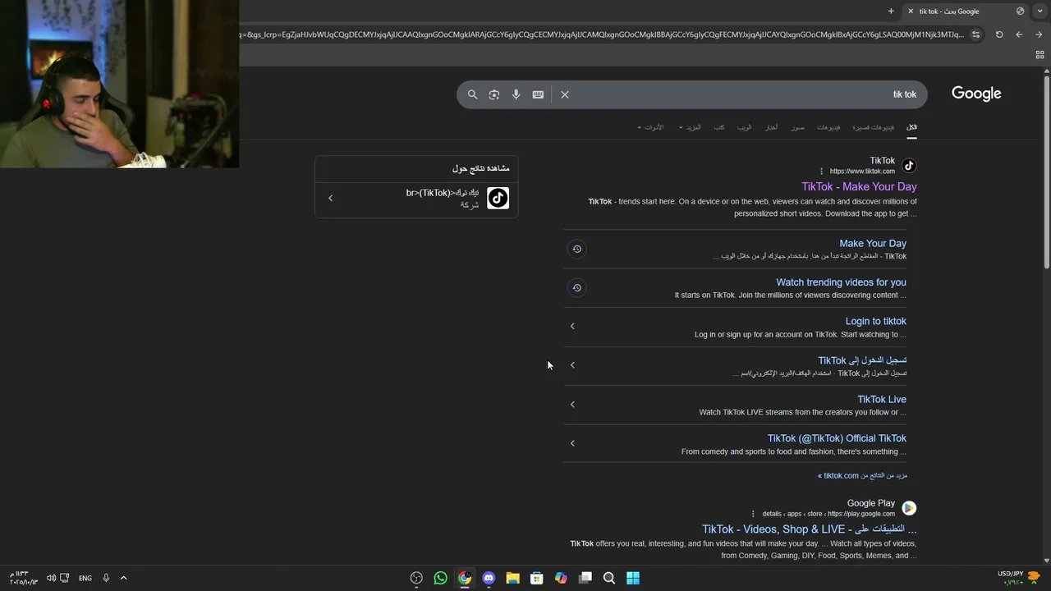Click the TikTok favicon beside tiktok.com result
Image resolution: width=1051 pixels, height=591 pixels.
[909, 165]
